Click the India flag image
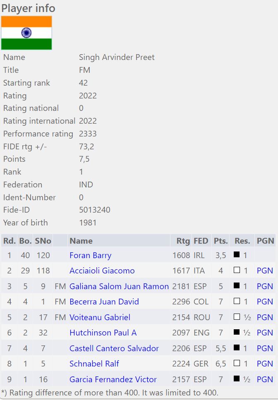278x400 pixels. 26,33
